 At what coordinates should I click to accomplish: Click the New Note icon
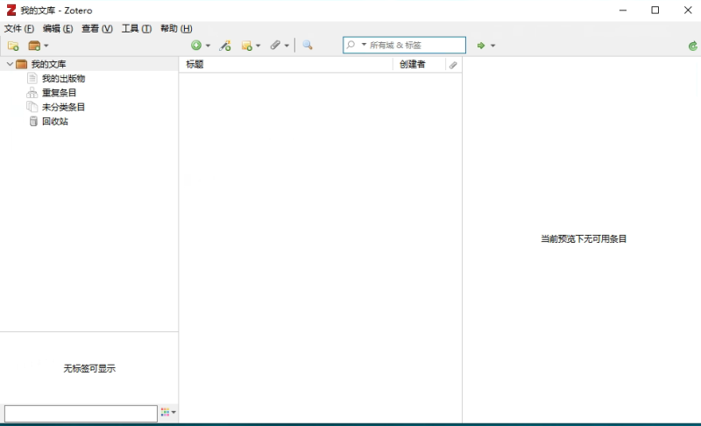(247, 46)
